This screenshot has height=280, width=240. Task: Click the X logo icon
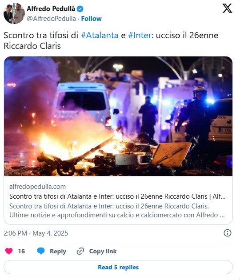pyautogui.click(x=227, y=8)
